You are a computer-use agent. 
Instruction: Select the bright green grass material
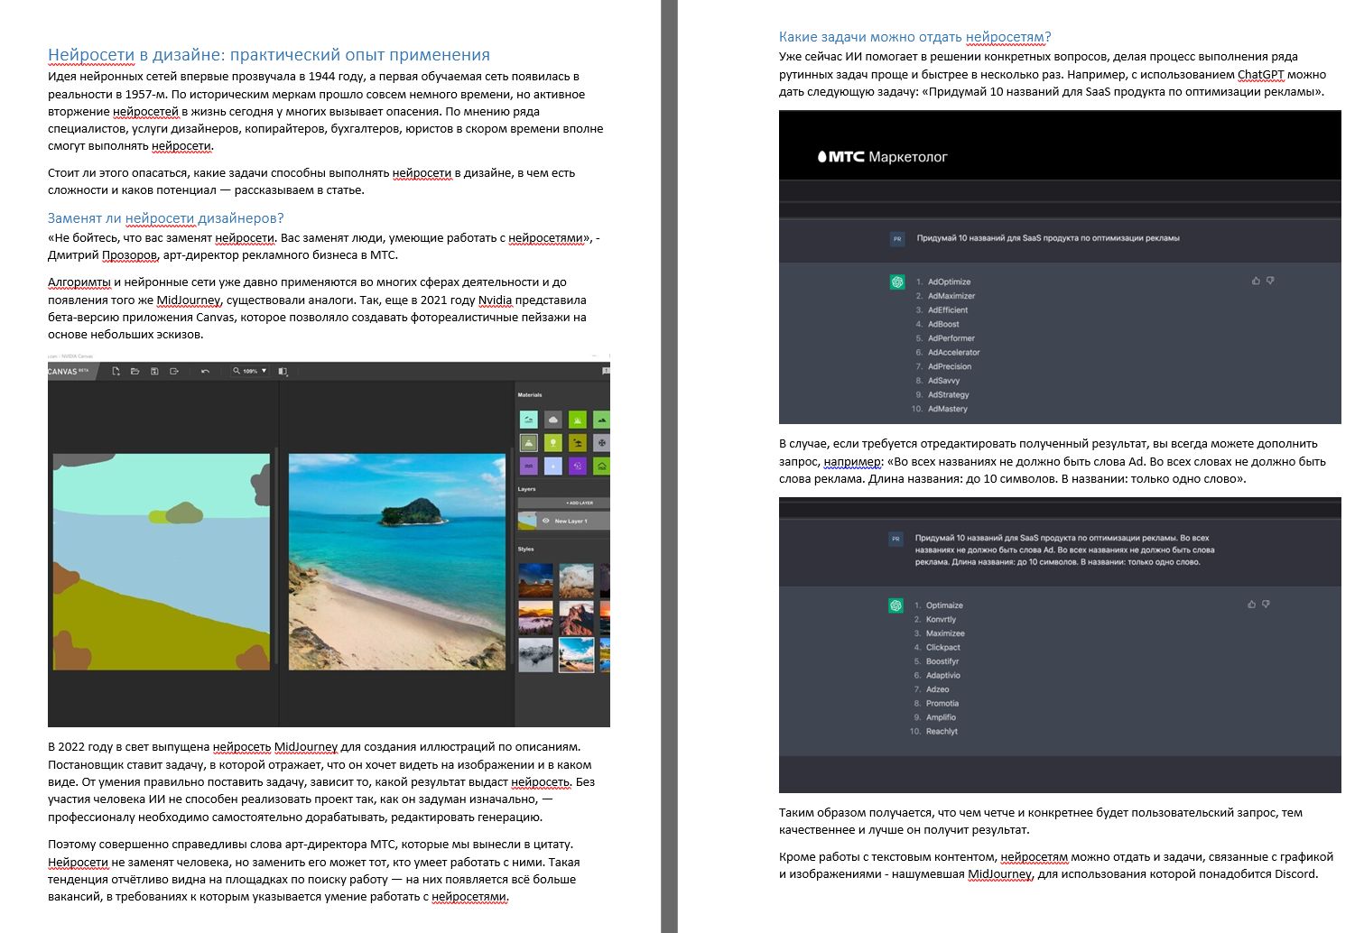[577, 419]
